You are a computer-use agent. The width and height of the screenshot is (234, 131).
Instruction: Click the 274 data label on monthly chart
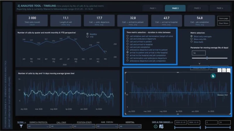click(68, 37)
